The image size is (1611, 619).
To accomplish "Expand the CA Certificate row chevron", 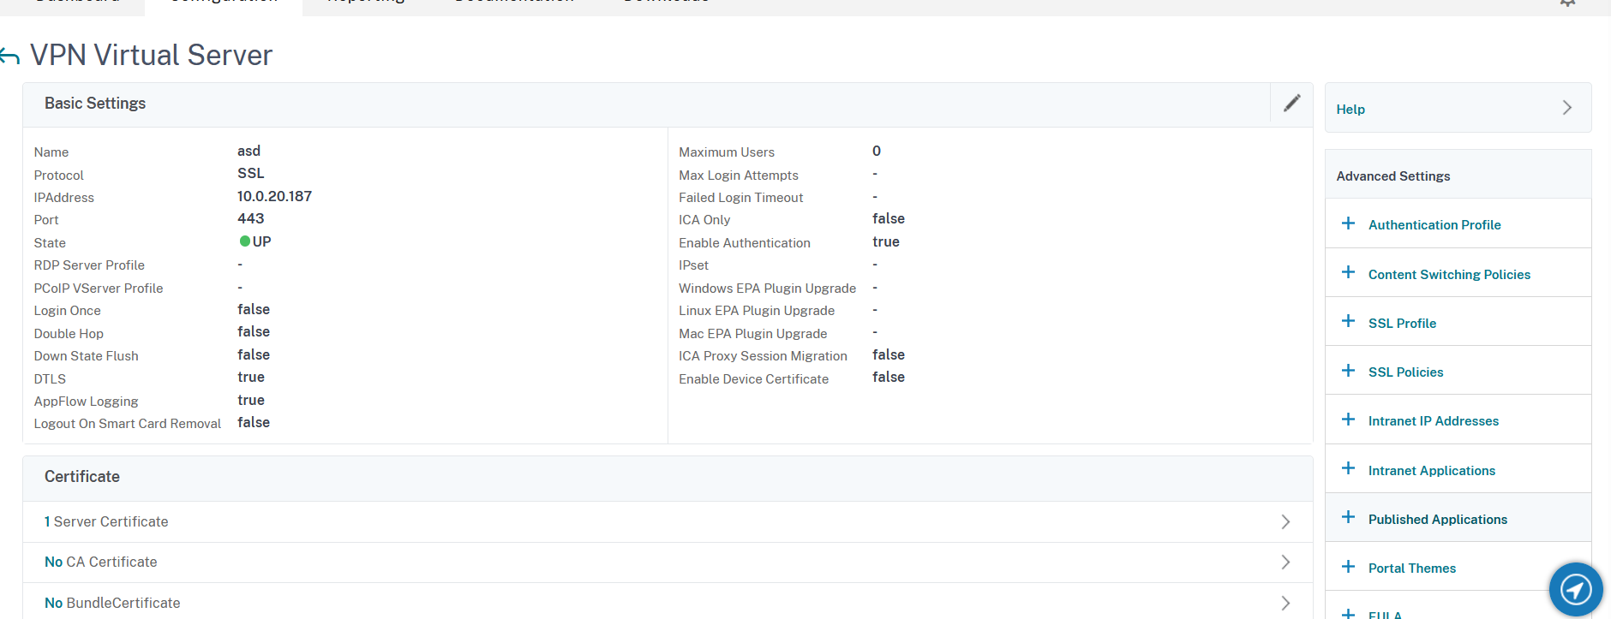I will click(x=1285, y=562).
